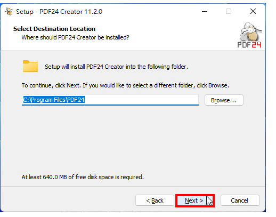Go to the previous step with Back
This screenshot has width=276, height=217.
pos(155,200)
